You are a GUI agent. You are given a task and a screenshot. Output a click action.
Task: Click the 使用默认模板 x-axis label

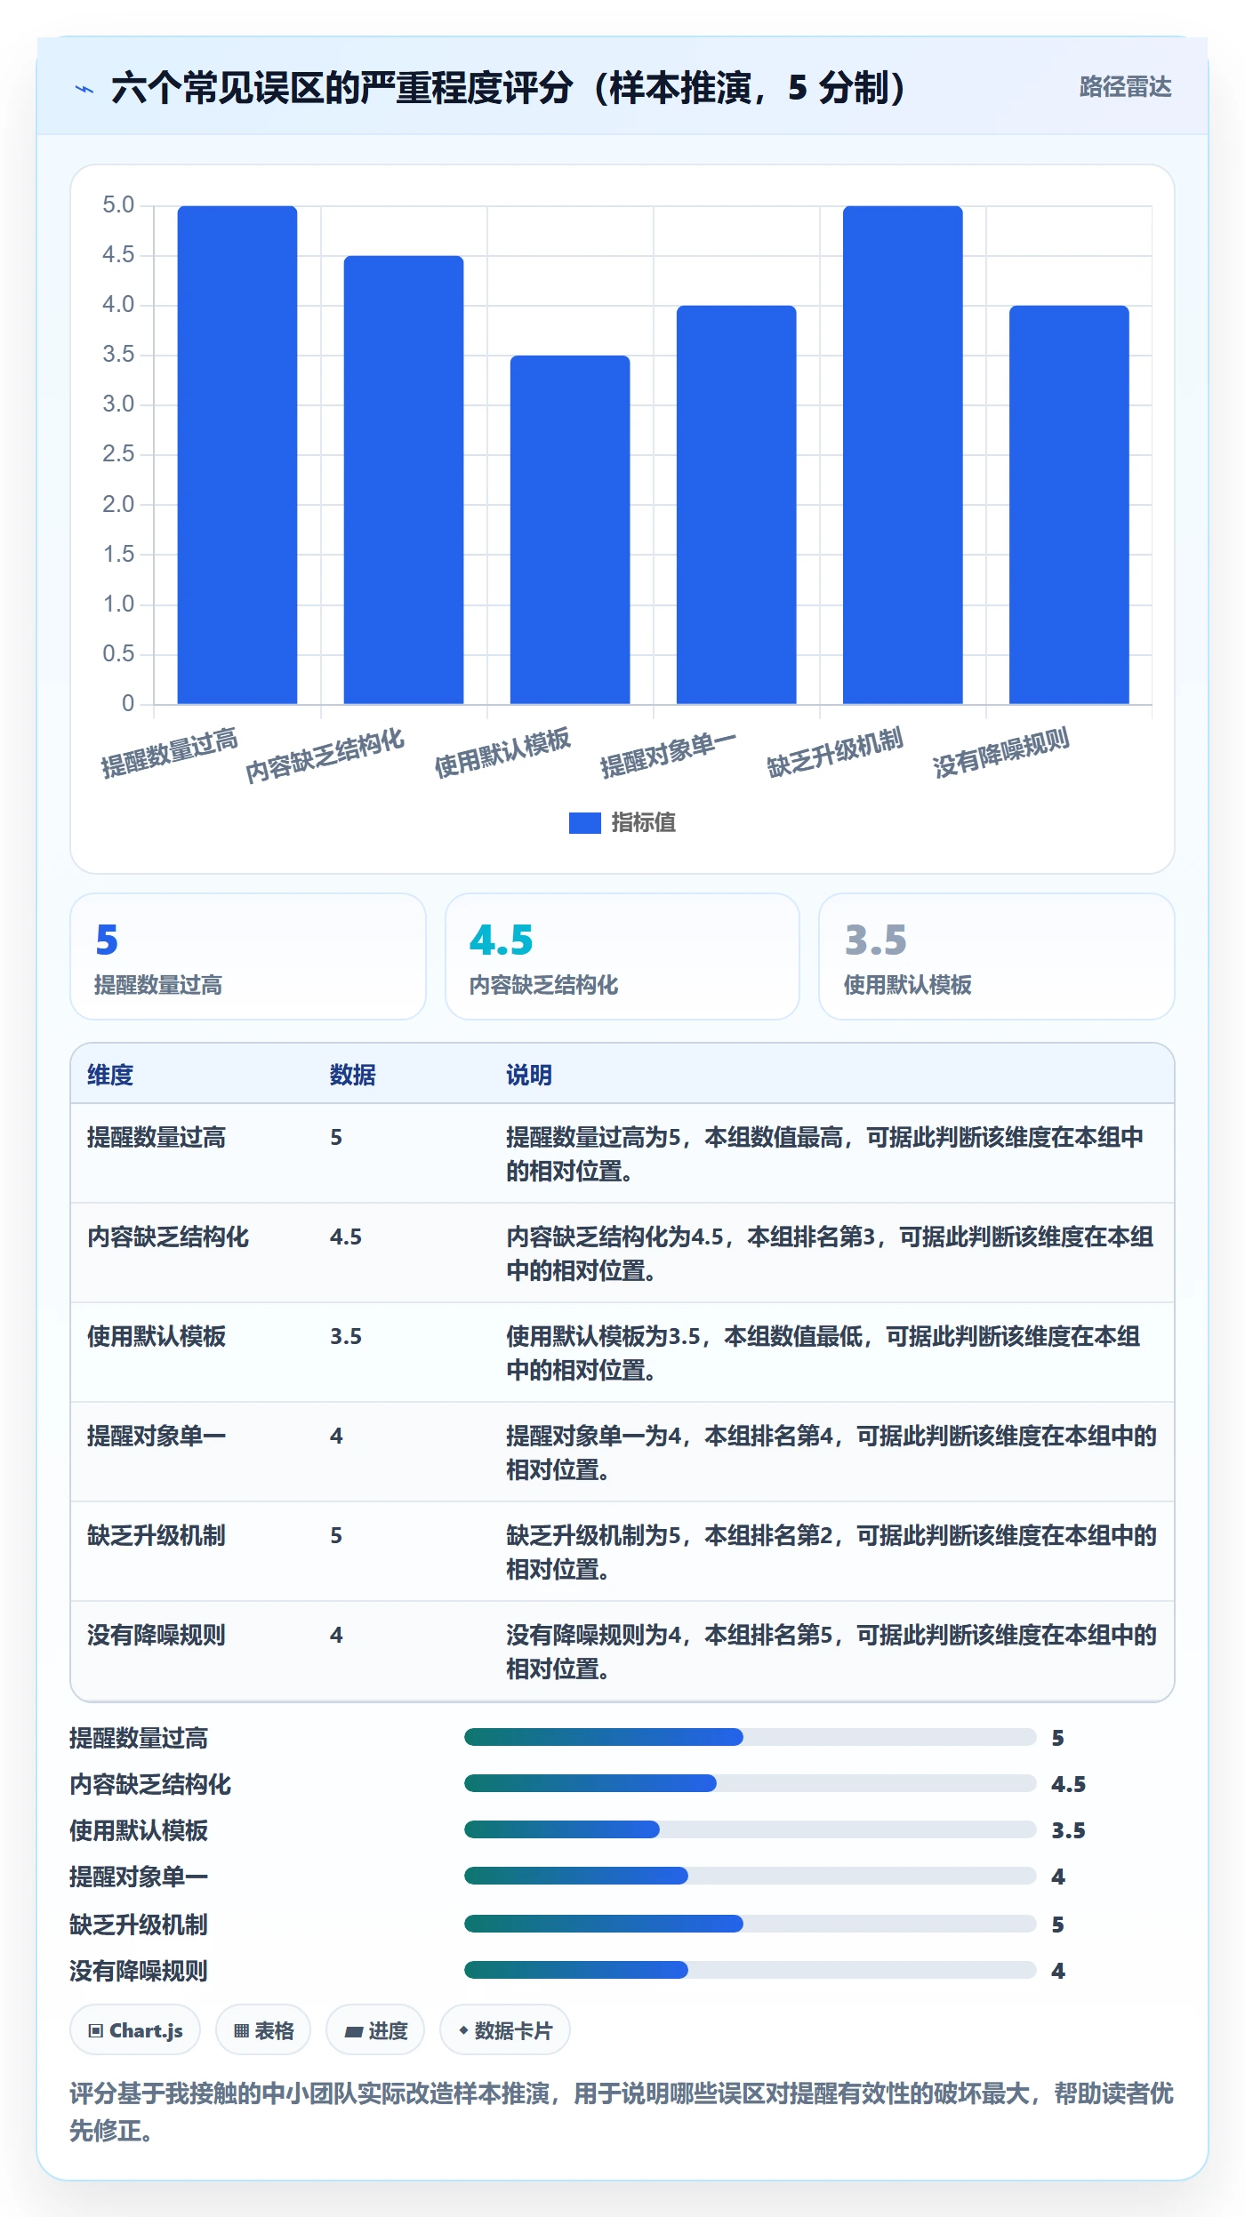pos(502,753)
